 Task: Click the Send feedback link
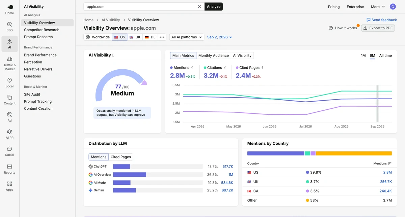coord(382,20)
